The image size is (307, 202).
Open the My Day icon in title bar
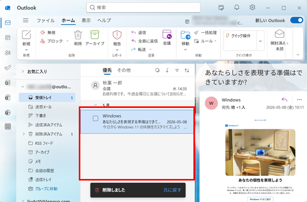(x=221, y=8)
